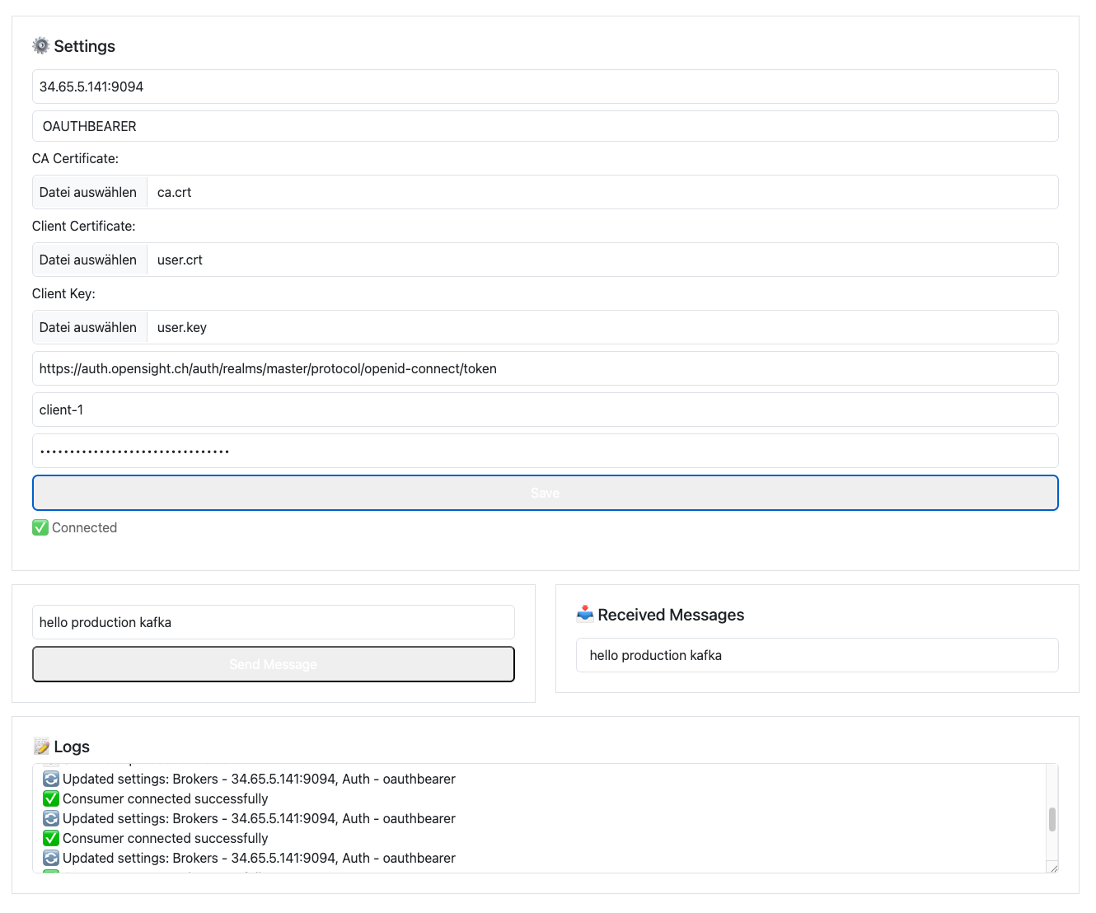Click the last Updated settings refresh icon
This screenshot has width=1096, height=913.
pos(51,858)
